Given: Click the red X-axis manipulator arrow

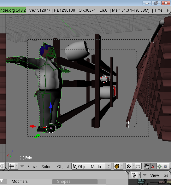Looking at the screenshot, I should [x=32, y=126].
